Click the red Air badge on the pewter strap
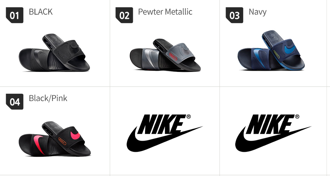Image resolution: width=330 pixels, height=176 pixels. coord(173,57)
